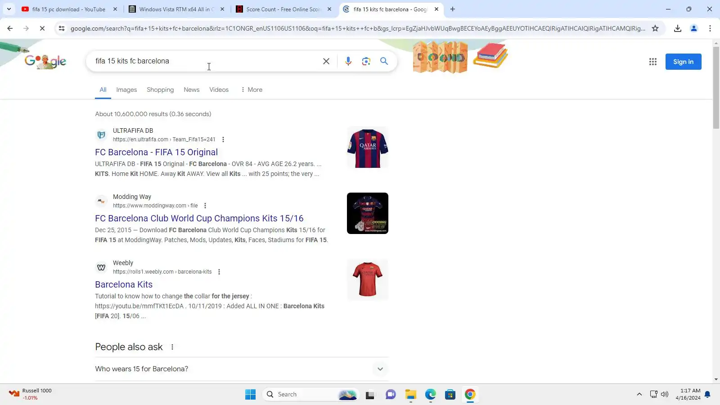Stop loading the page
Viewport: 720px width, 405px height.
click(x=42, y=28)
